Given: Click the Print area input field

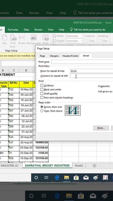Looking at the screenshot, I should click(82, 62).
